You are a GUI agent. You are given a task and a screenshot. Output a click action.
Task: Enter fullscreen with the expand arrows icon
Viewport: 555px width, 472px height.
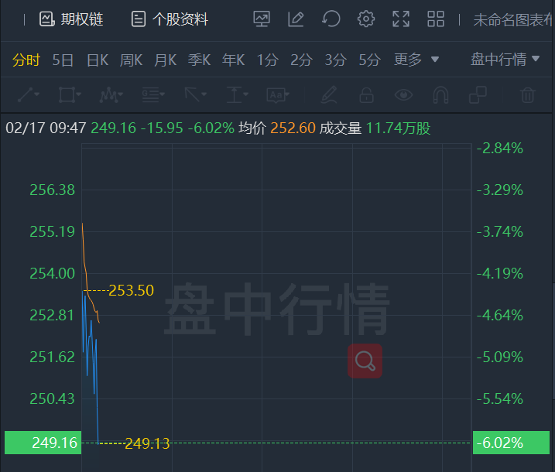(401, 19)
